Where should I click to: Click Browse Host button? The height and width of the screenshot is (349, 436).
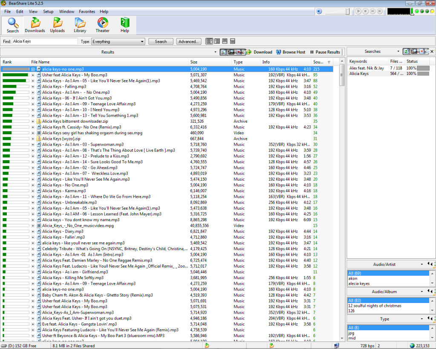point(290,52)
